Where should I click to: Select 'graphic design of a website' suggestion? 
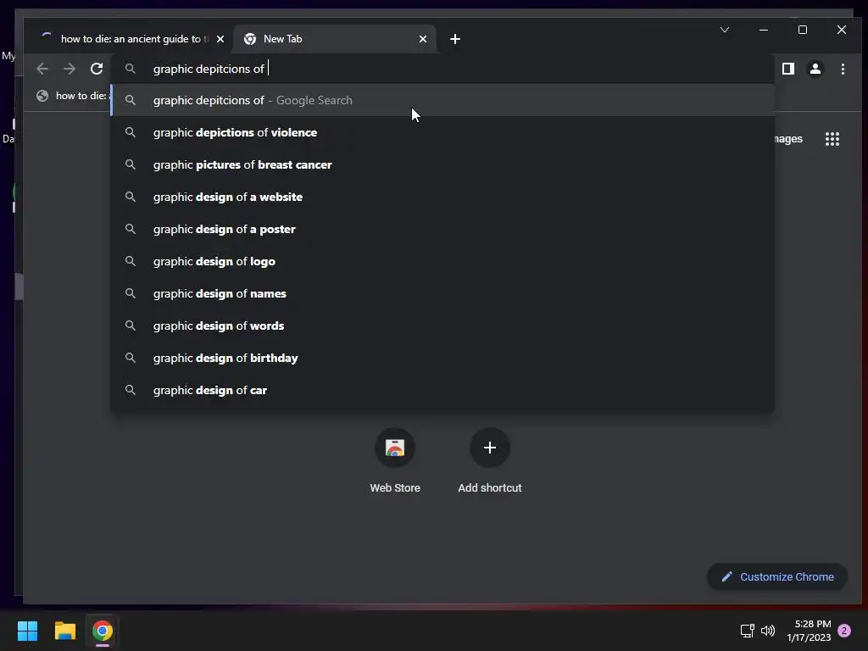tap(442, 197)
